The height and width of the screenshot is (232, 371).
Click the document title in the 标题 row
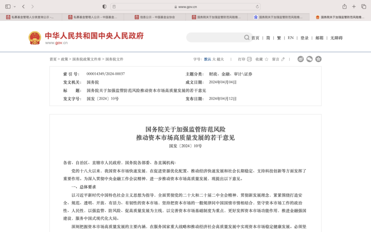click(146, 90)
